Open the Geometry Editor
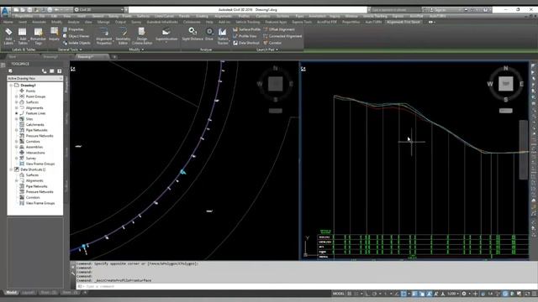 pyautogui.click(x=123, y=36)
